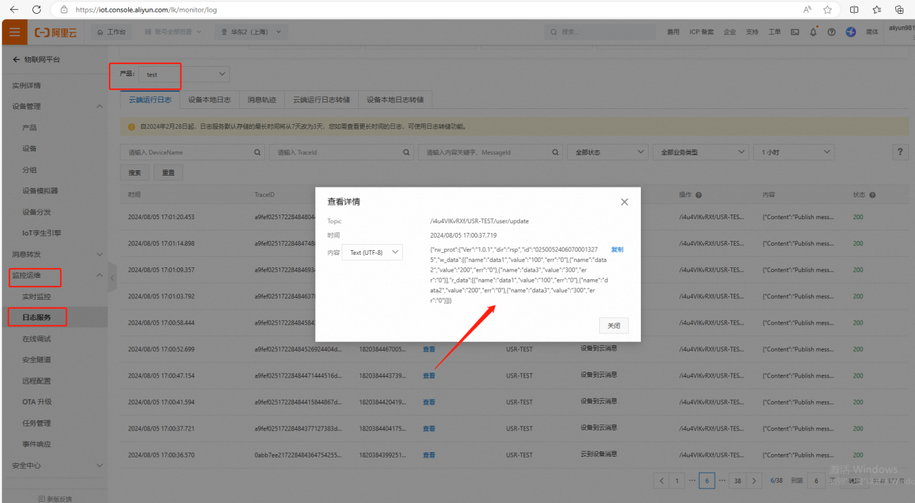
Task: Open the Text (UTF-8) content format dropdown
Action: 372,252
